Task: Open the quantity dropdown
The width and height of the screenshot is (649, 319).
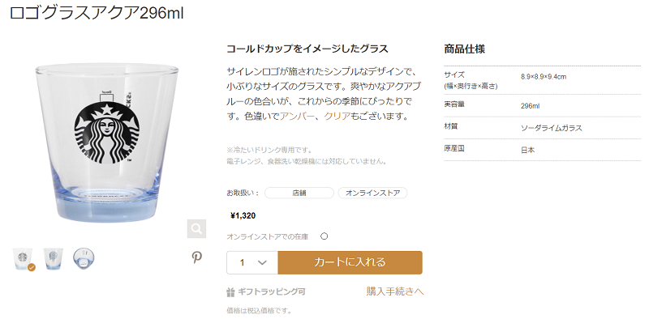Action: (x=252, y=262)
